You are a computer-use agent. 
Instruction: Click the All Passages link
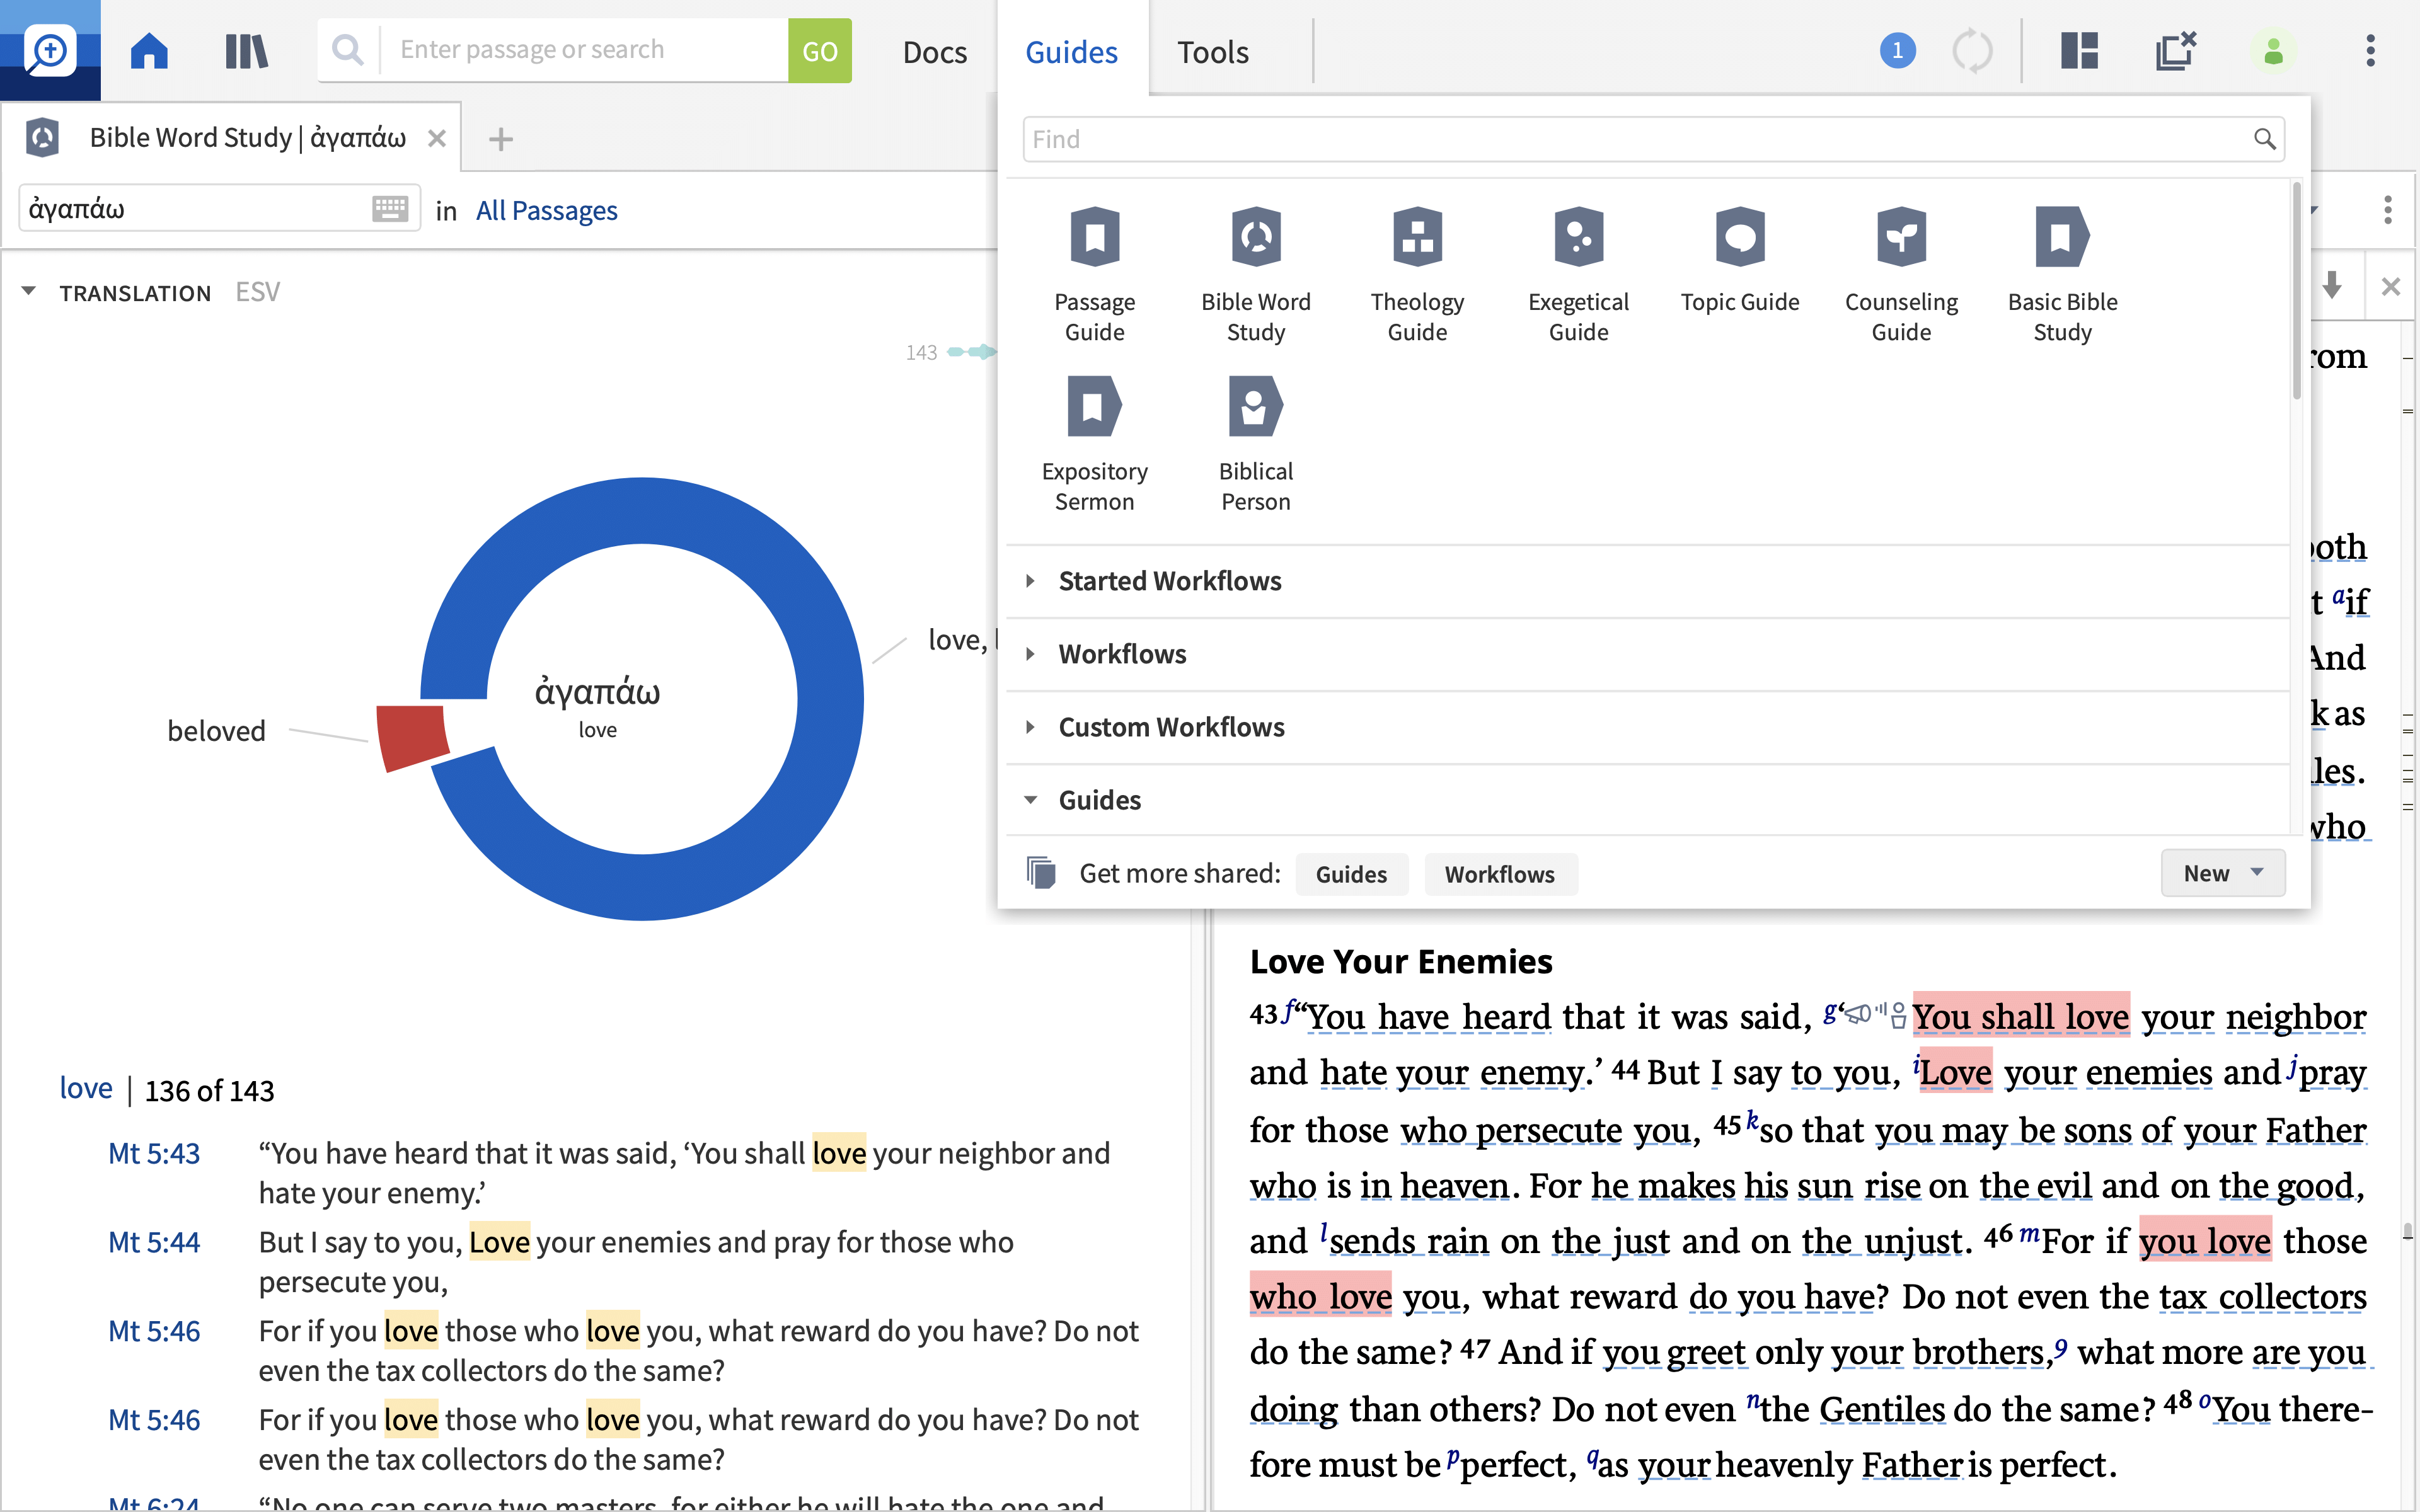pyautogui.click(x=546, y=210)
